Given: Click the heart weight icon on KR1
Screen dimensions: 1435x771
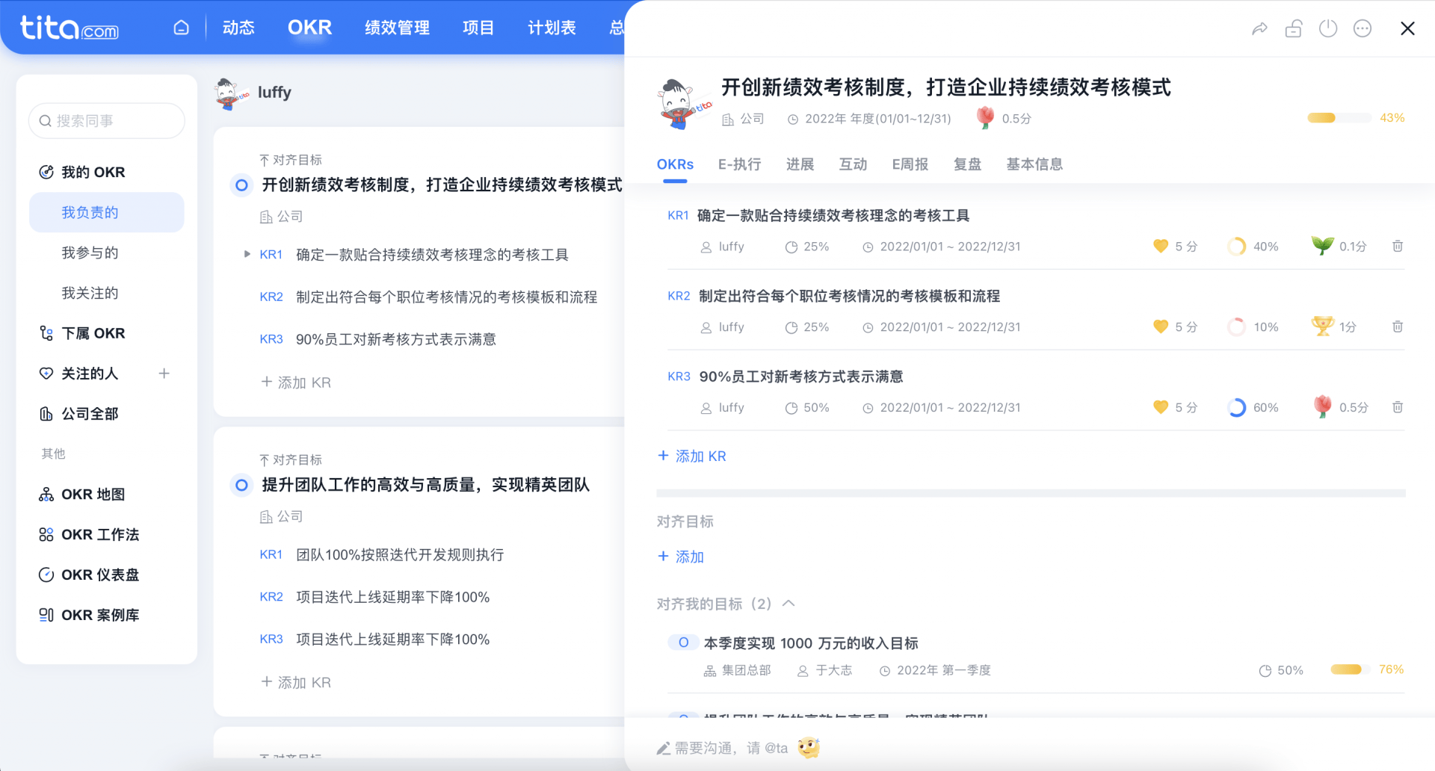Looking at the screenshot, I should click(x=1161, y=246).
